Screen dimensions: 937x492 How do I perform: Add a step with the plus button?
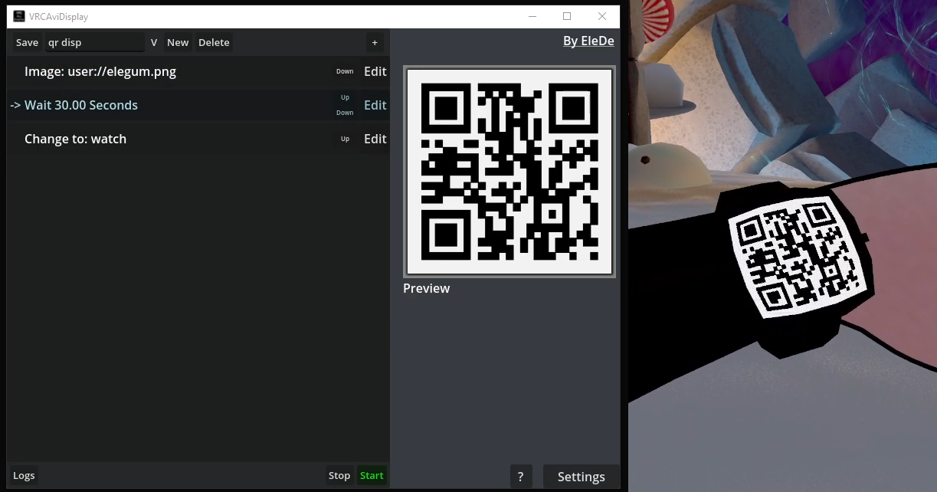(375, 43)
